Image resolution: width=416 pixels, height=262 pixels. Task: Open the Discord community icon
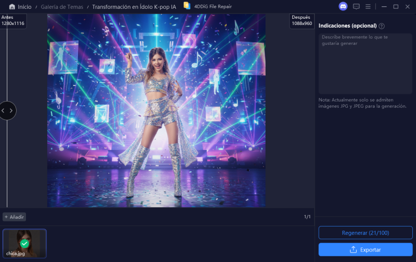343,7
